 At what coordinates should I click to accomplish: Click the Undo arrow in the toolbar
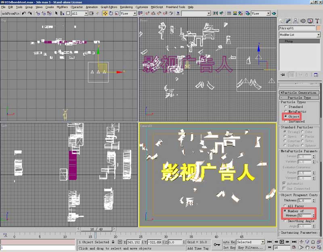tap(24, 13)
